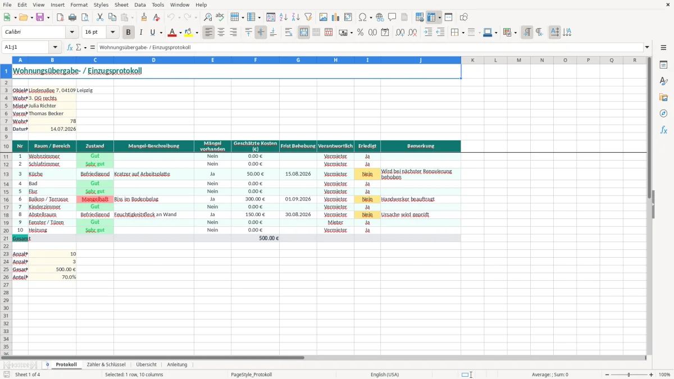Open the Data menu
The width and height of the screenshot is (674, 379).
[x=140, y=4]
